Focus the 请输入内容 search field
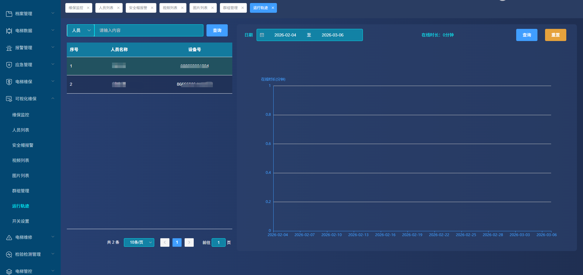The width and height of the screenshot is (583, 275). (149, 30)
